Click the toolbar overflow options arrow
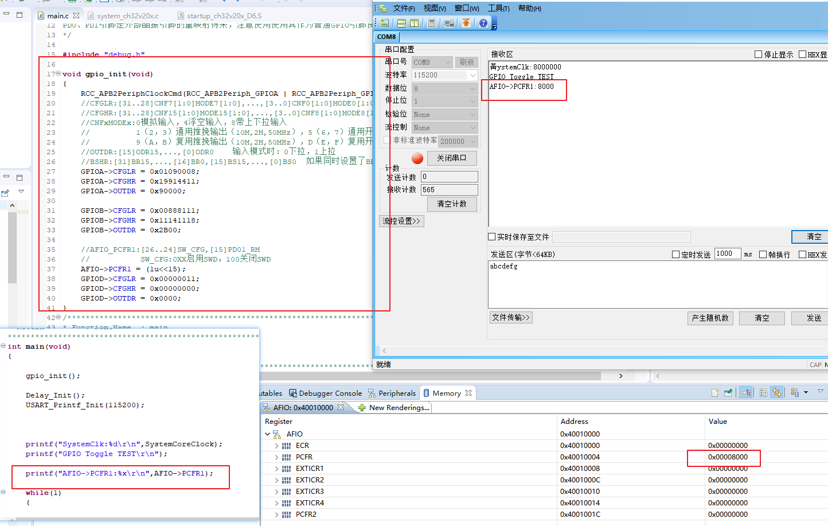 click(494, 26)
